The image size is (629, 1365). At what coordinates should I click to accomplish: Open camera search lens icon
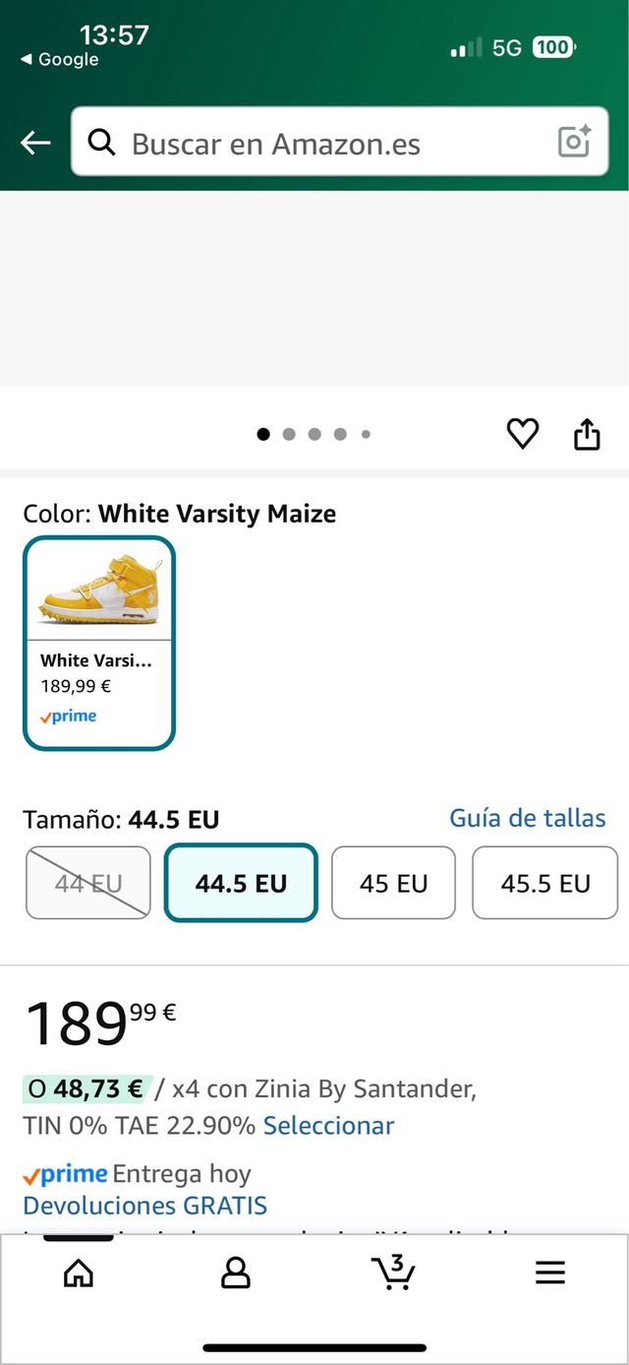tap(574, 143)
